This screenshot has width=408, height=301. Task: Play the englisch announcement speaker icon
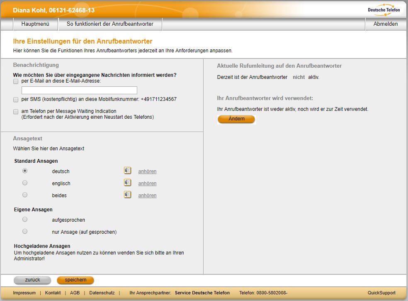tap(128, 183)
